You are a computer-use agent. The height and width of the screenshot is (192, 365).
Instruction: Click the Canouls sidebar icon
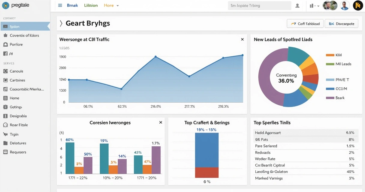tap(5, 71)
